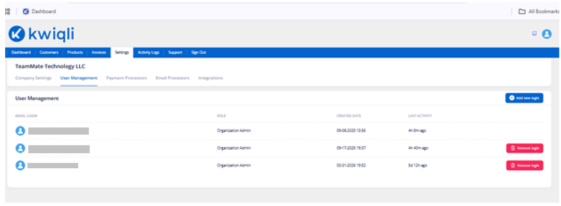Open Customers in navigation bar

click(49, 52)
